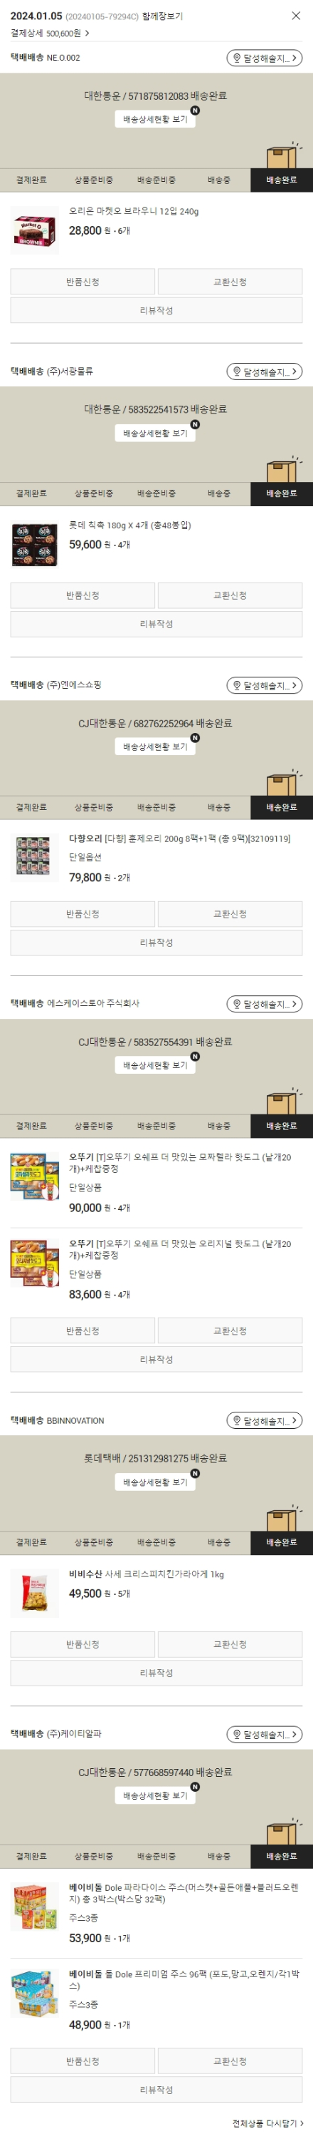Select 배송완료 step in tracking 583527554391 progress

(282, 1126)
